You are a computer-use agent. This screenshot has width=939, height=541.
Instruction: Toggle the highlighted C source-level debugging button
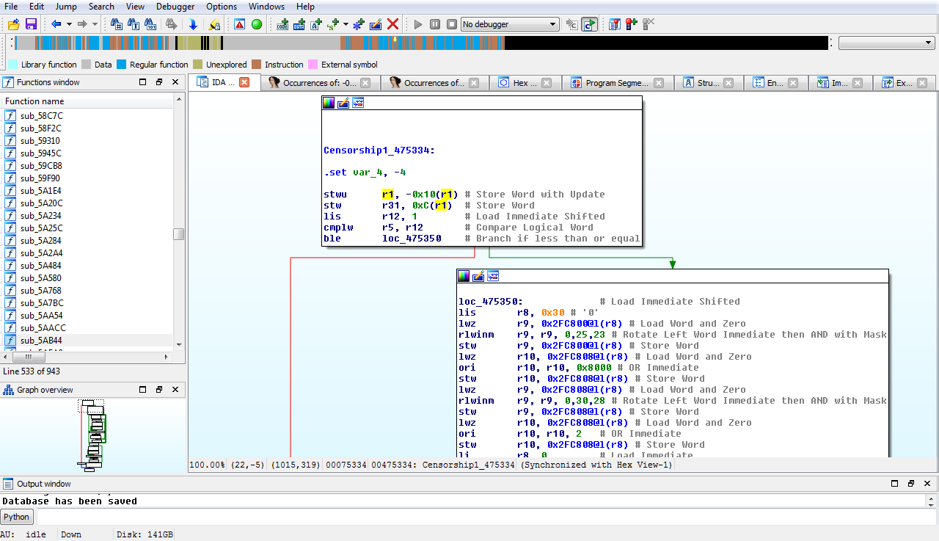589,24
